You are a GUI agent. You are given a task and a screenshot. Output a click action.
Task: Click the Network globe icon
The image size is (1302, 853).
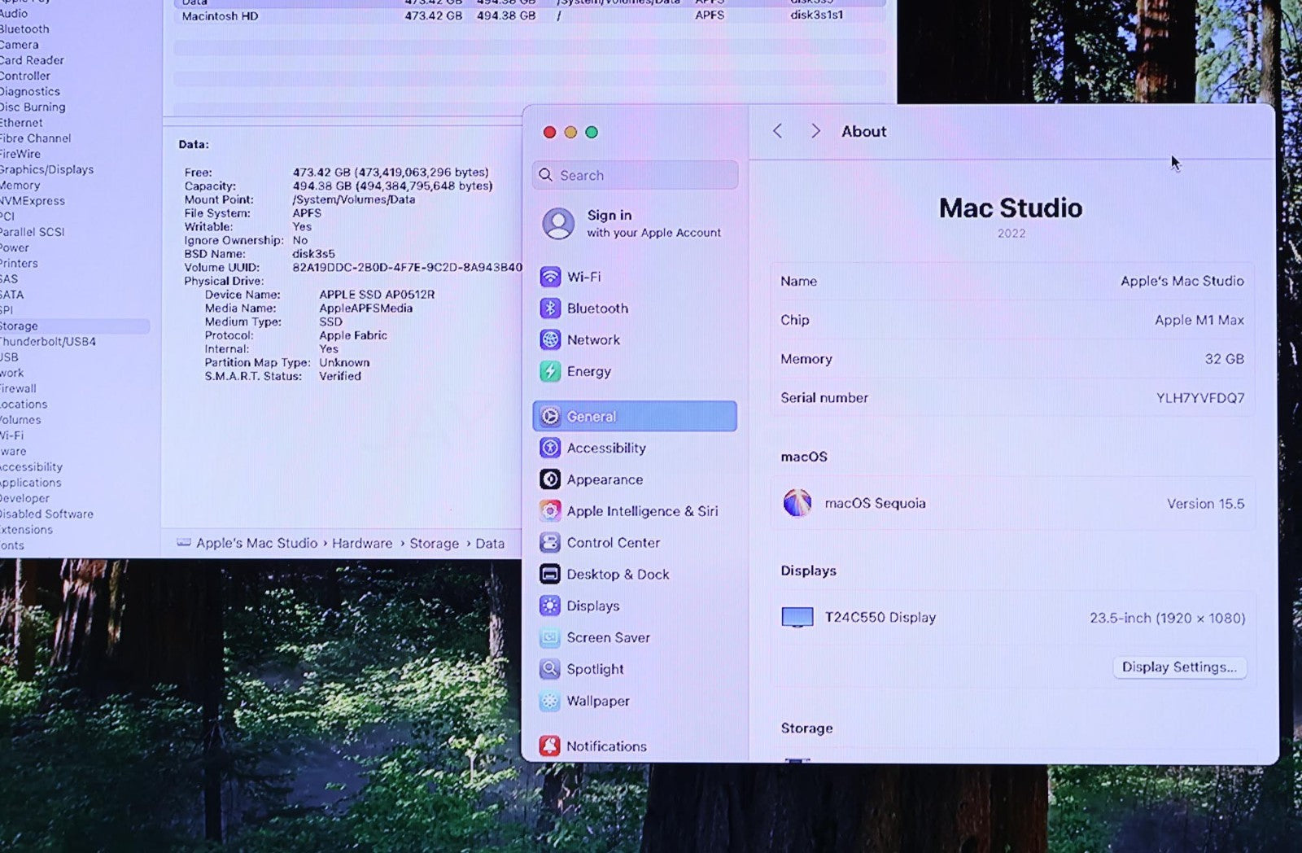pyautogui.click(x=550, y=340)
